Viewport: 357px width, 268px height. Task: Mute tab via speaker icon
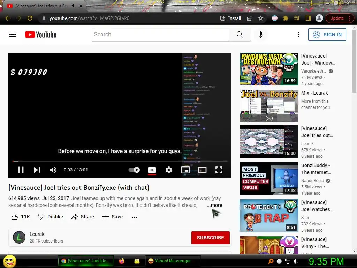(73, 6)
